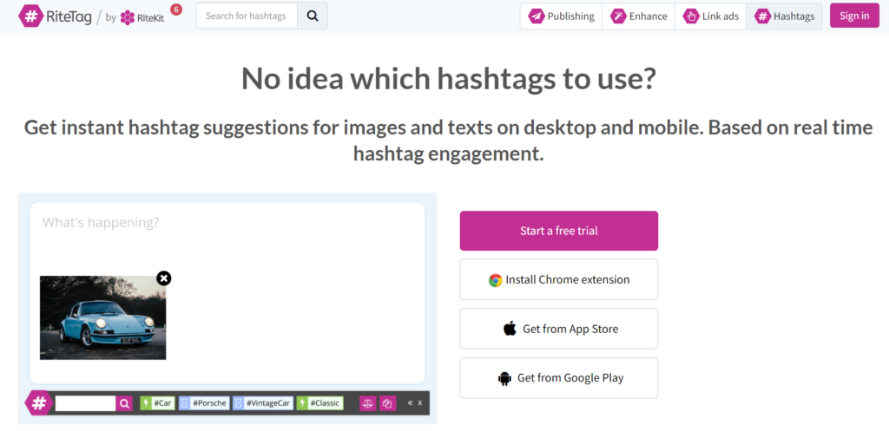Close the hashtag suggestion bar
889x431 pixels.
point(421,403)
